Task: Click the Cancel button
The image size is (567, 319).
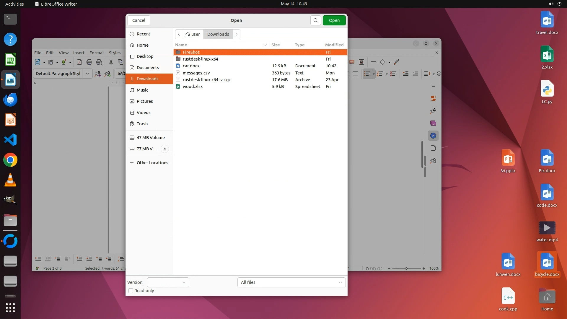Action: [139, 20]
